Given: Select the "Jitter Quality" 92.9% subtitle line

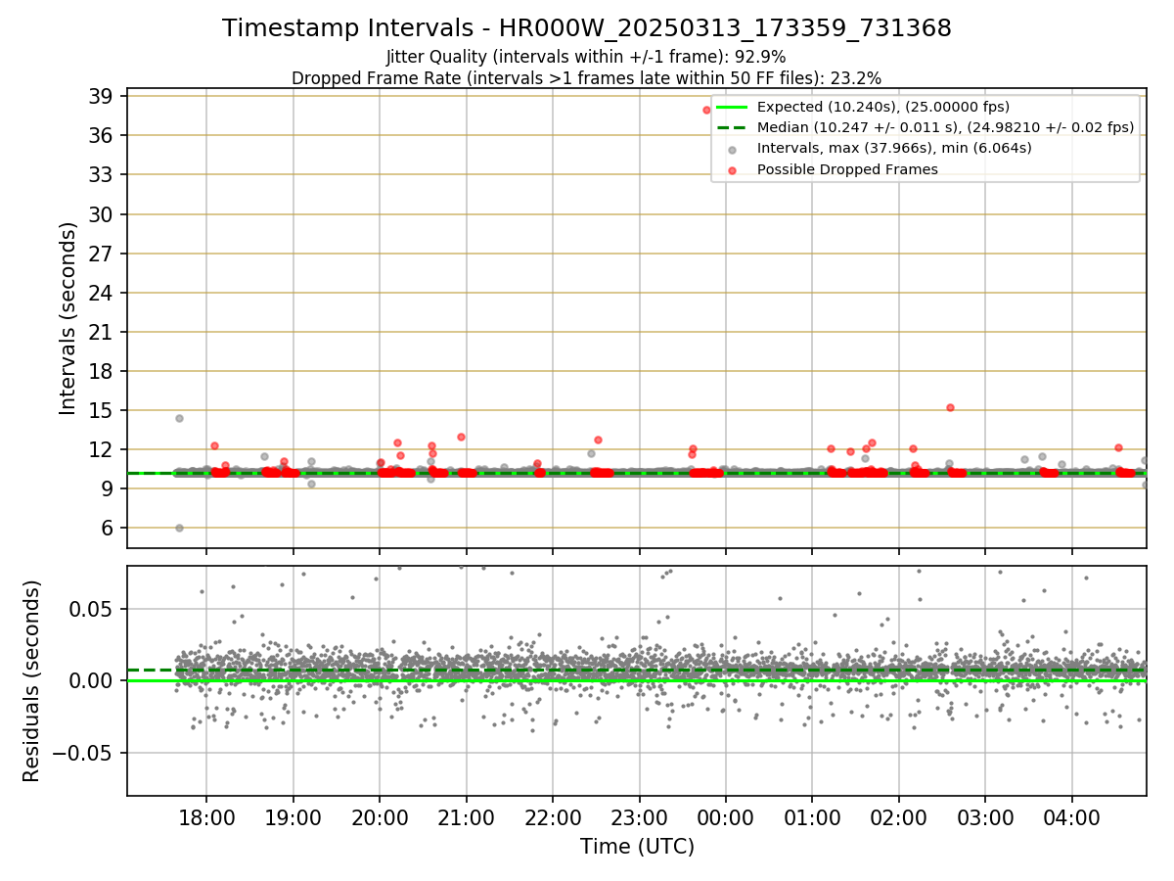Looking at the screenshot, I should (587, 58).
